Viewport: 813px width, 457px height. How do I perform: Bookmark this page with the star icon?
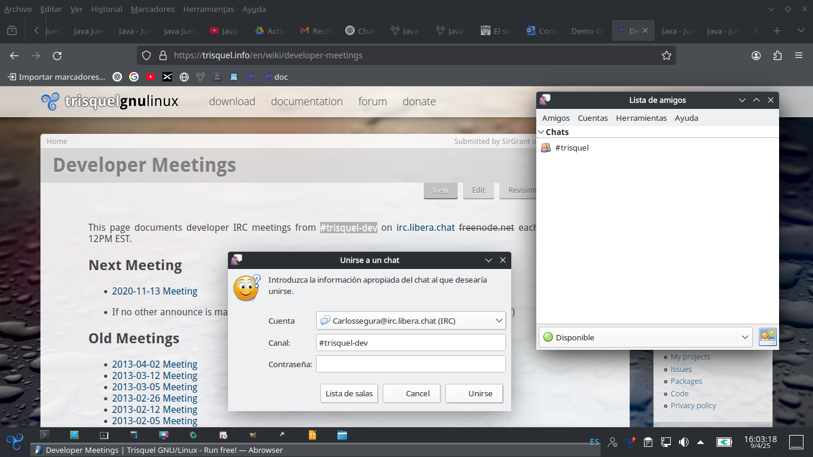pos(667,55)
